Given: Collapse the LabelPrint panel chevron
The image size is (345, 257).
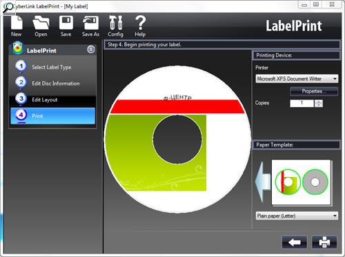Looking at the screenshot, I should coord(91,49).
